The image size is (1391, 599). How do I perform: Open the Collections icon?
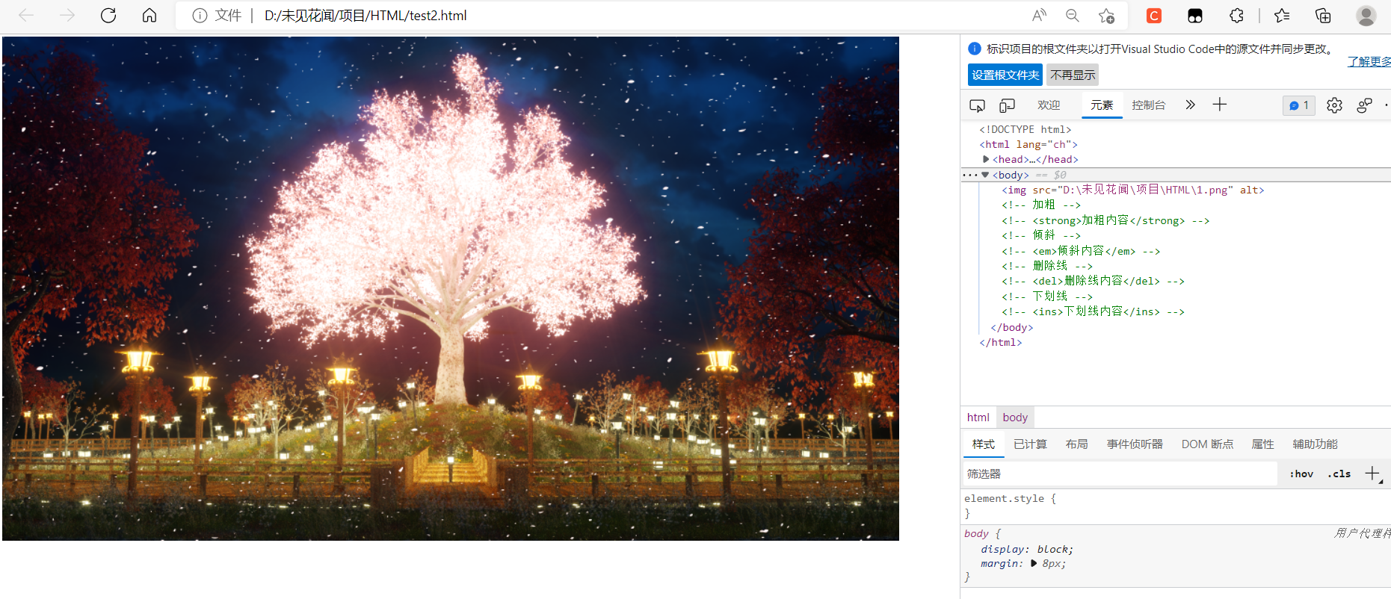pos(1323,15)
